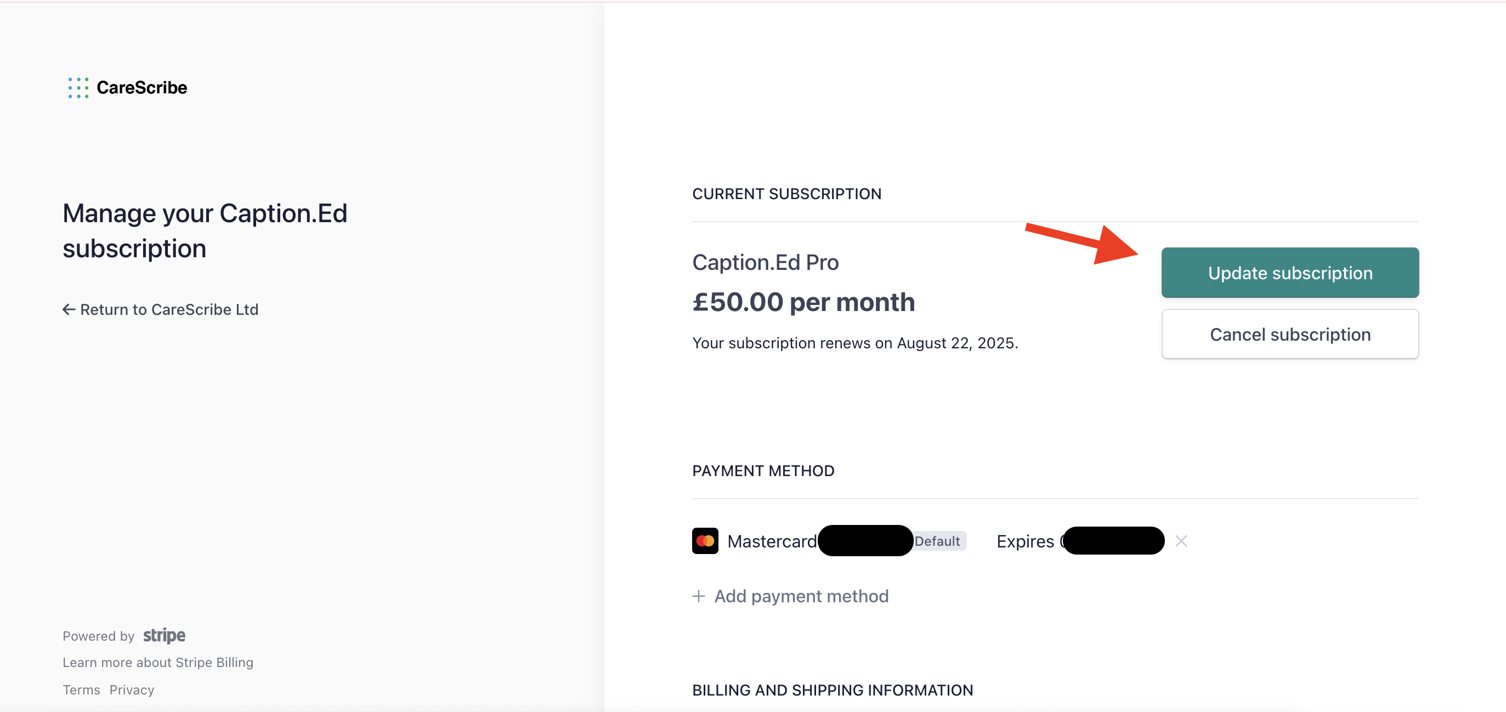The width and height of the screenshot is (1506, 712).
Task: Click the Mastercard payment method row label
Action: click(772, 541)
